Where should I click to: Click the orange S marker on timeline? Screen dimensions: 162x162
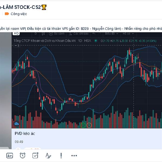pos(89,125)
